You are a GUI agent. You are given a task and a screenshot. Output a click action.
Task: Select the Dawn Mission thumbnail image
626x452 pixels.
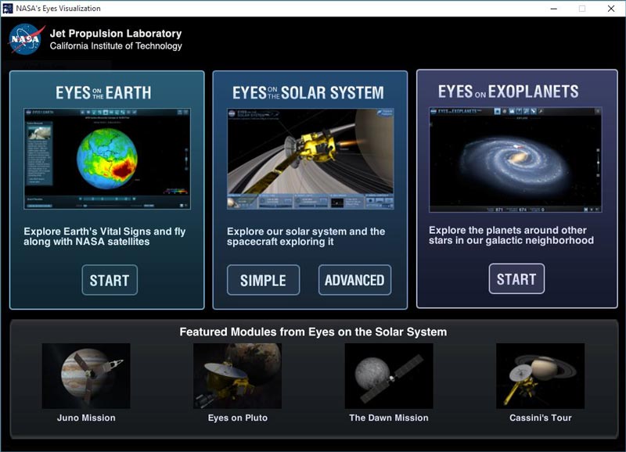[x=389, y=375]
